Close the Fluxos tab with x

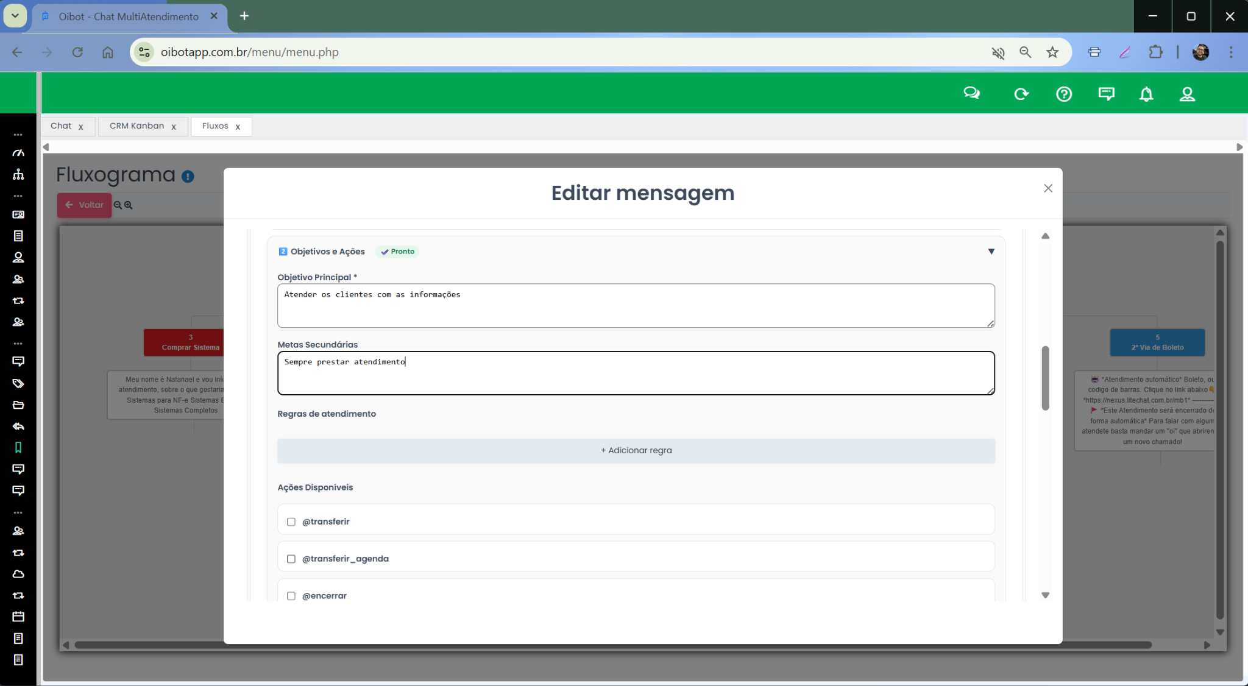pyautogui.click(x=238, y=127)
